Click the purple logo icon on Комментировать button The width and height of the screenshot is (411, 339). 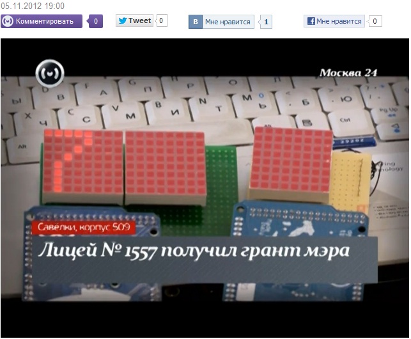8,21
